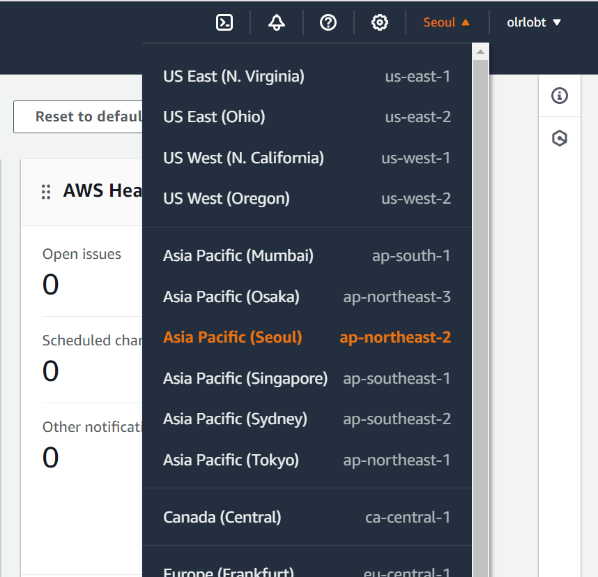Click the AWS Health widget title
Image resolution: width=598 pixels, height=577 pixels.
tap(102, 190)
